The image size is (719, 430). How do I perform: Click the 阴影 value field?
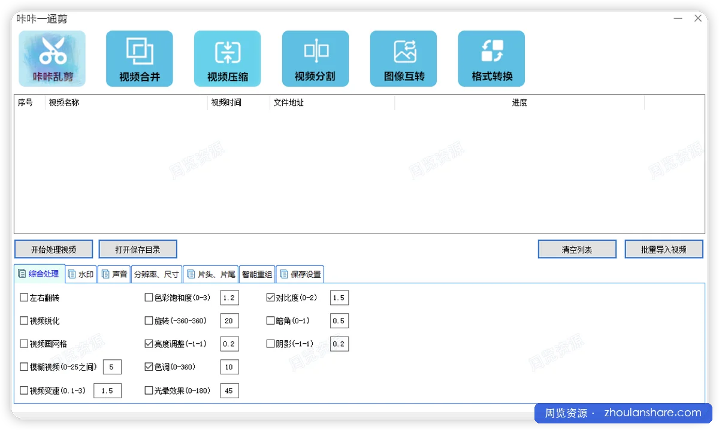(x=339, y=344)
